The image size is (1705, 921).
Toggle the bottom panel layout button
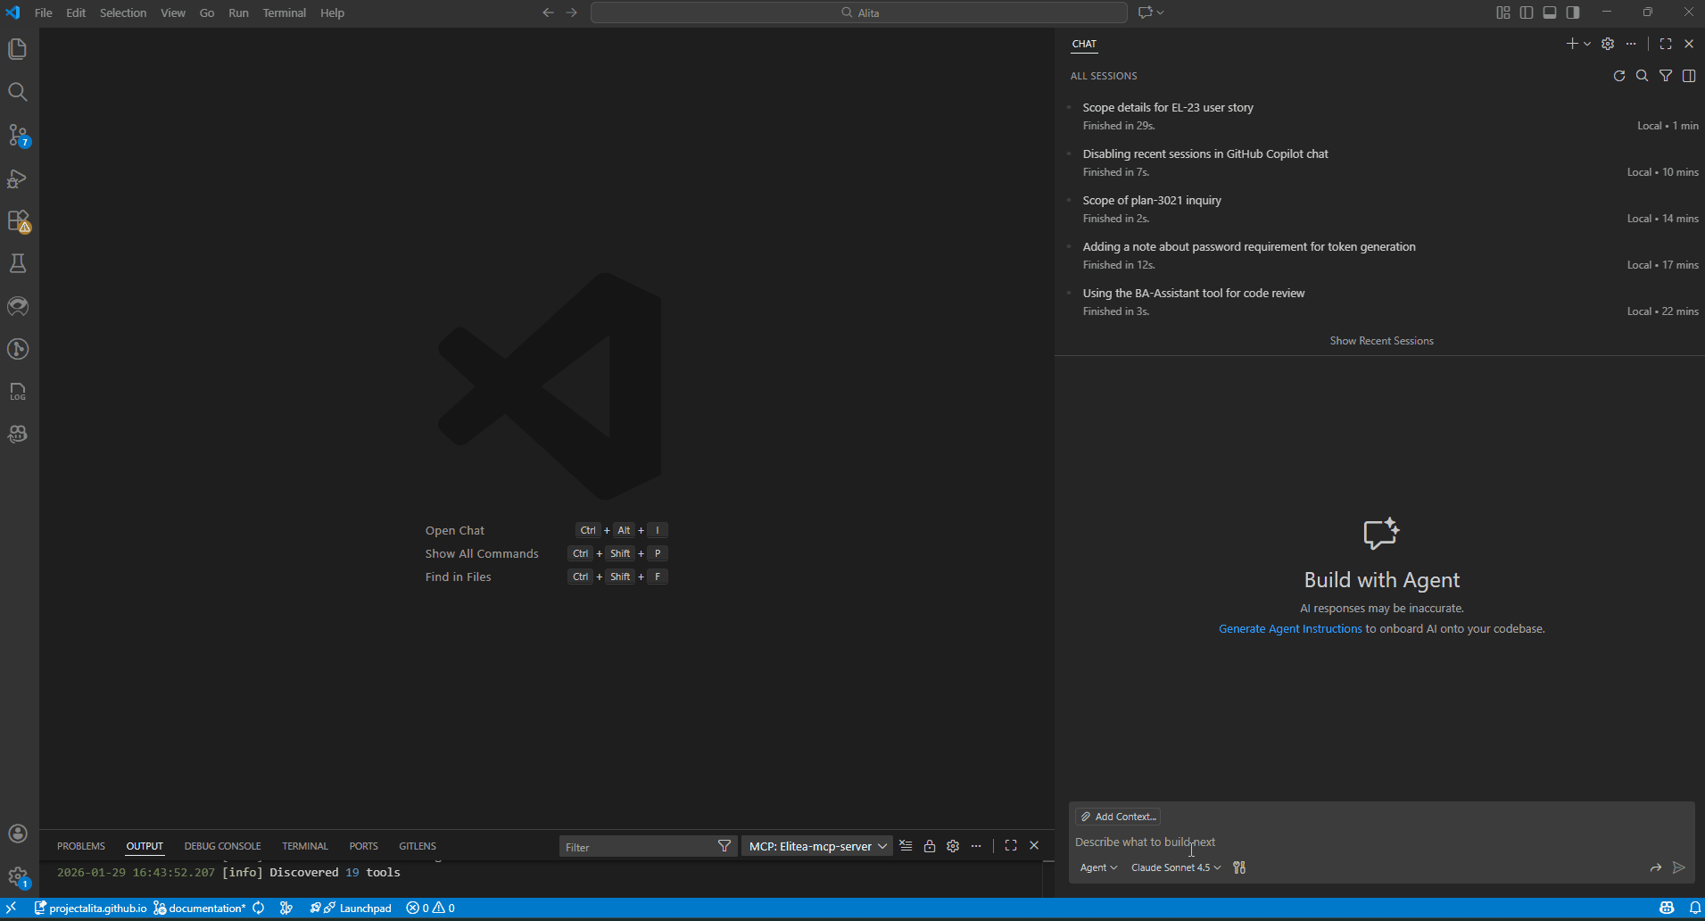[1550, 12]
